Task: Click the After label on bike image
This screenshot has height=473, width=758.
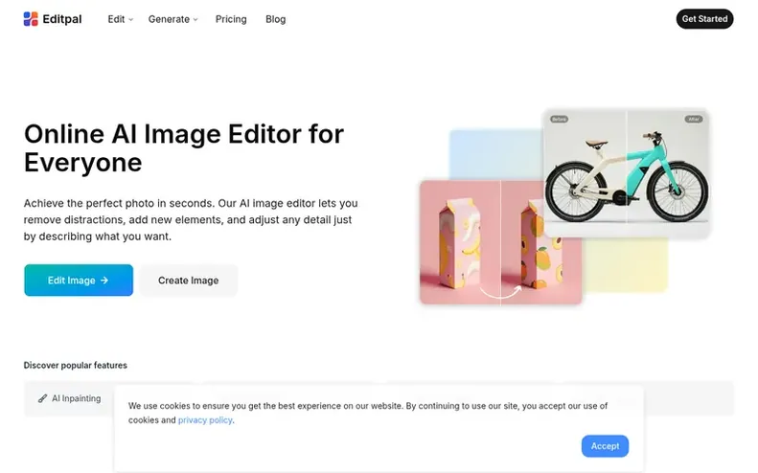Action: 694,119
